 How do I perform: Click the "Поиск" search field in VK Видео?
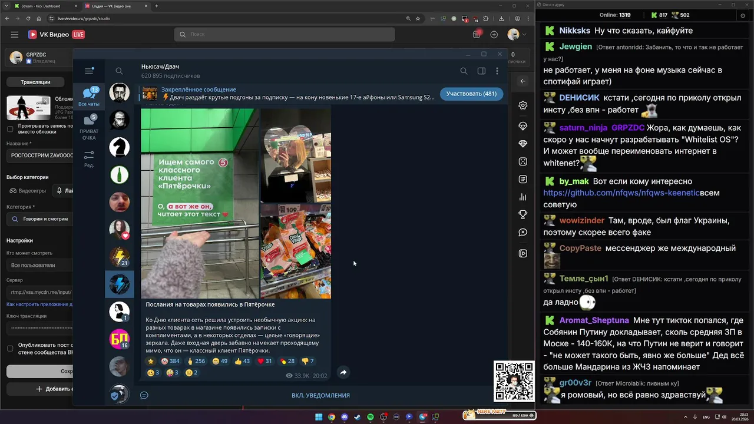[285, 35]
